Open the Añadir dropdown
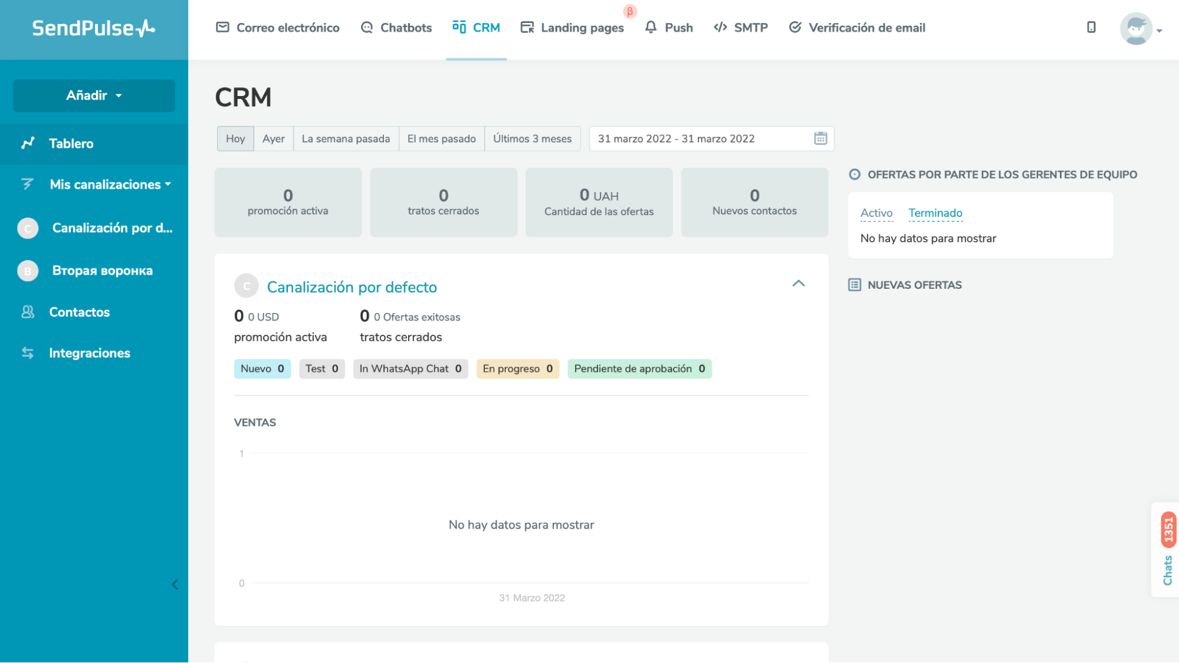 94,95
